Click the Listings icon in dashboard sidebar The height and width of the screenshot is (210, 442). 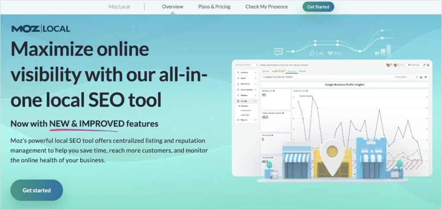238,101
